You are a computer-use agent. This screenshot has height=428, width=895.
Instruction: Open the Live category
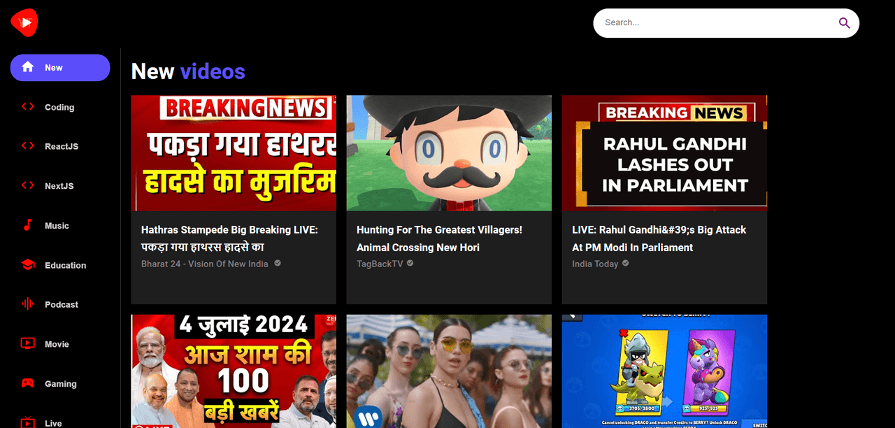53,422
